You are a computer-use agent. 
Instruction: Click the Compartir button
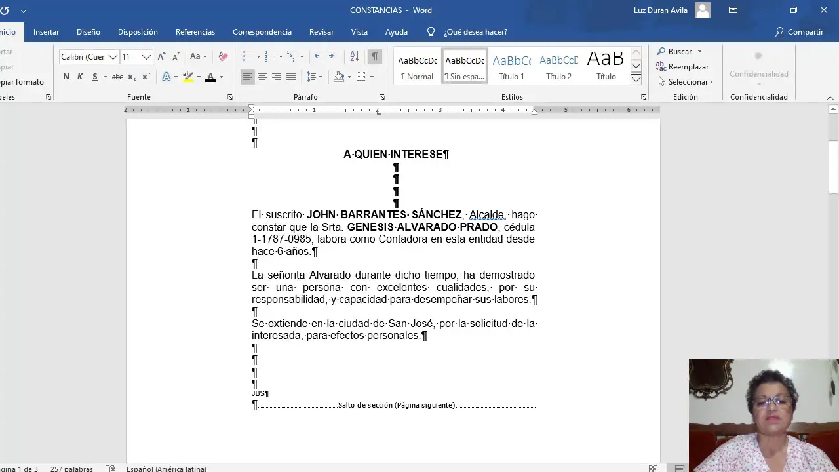(799, 32)
